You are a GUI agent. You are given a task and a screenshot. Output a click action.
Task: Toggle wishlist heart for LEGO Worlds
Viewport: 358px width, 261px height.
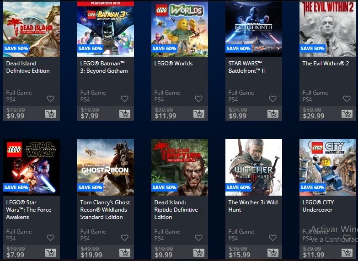click(x=198, y=99)
